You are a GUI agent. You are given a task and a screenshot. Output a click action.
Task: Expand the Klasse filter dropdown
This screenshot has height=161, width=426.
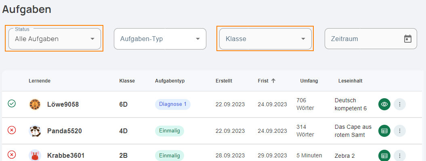[x=265, y=39]
